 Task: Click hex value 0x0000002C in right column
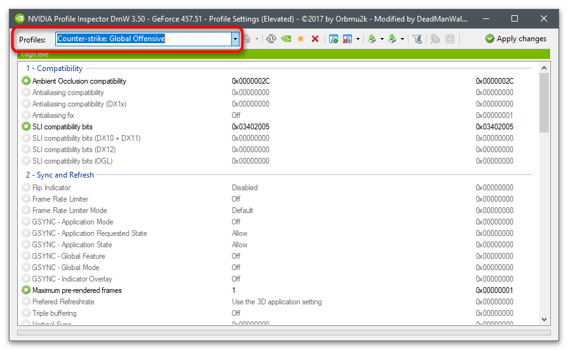click(x=495, y=81)
